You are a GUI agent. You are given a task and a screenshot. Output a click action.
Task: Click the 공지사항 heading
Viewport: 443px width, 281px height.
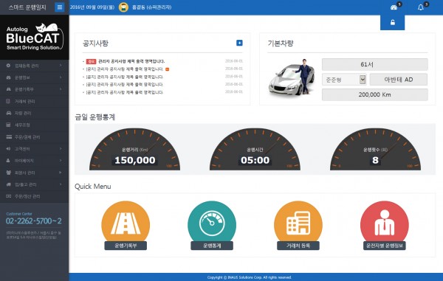point(95,44)
